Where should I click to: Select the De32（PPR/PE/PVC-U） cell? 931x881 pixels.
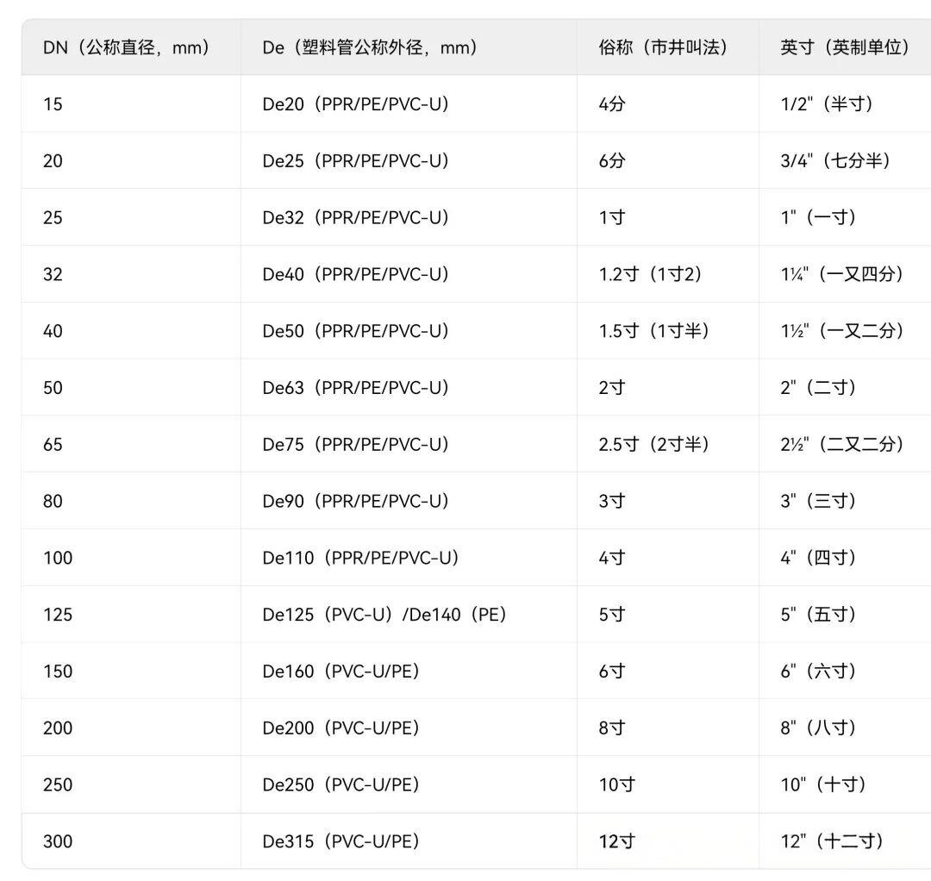coord(356,217)
